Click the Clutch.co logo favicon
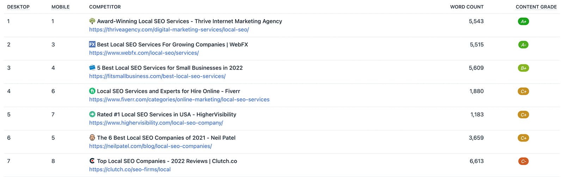 92,161
